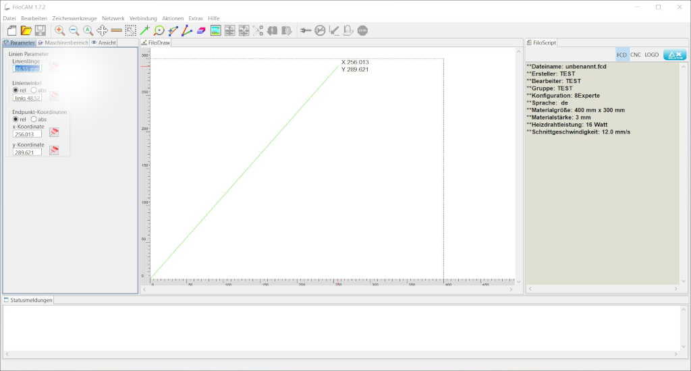
Task: Open a file using the folder icon
Action: click(26, 30)
